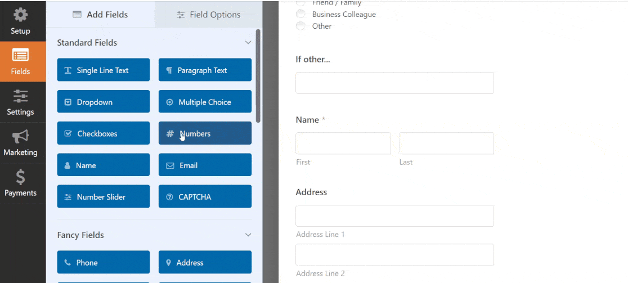
Task: Open the Marketing megaphone icon
Action: tap(20, 137)
